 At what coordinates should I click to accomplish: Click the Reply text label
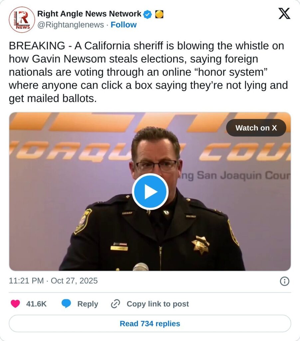click(x=87, y=304)
